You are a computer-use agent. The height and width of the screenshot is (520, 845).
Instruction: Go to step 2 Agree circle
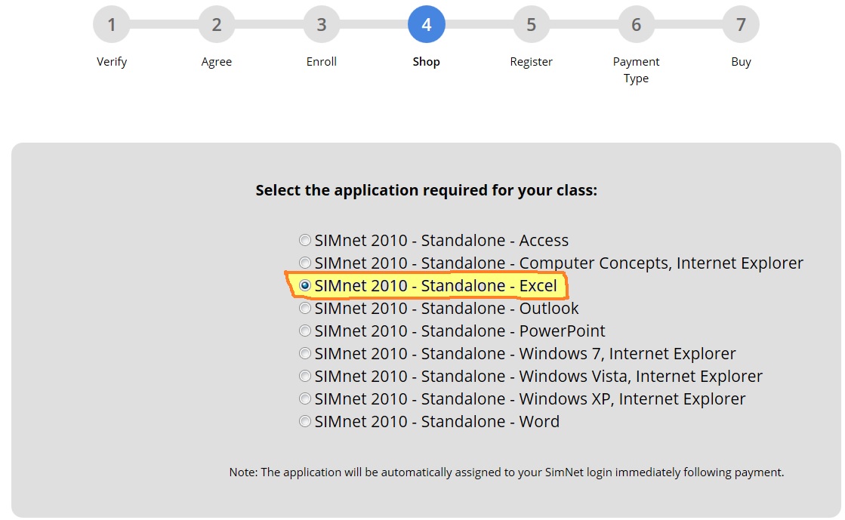pyautogui.click(x=217, y=24)
